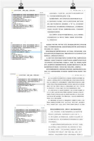Open address dropdown arrow in third window's address bar
94x141 pixels.
click(72, 75)
